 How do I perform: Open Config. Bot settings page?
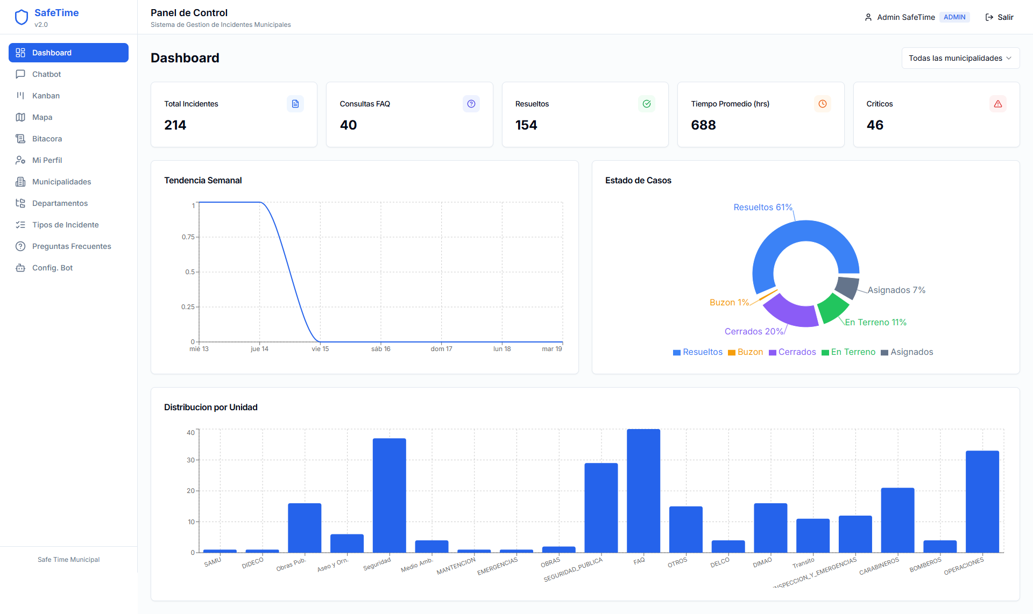68,268
